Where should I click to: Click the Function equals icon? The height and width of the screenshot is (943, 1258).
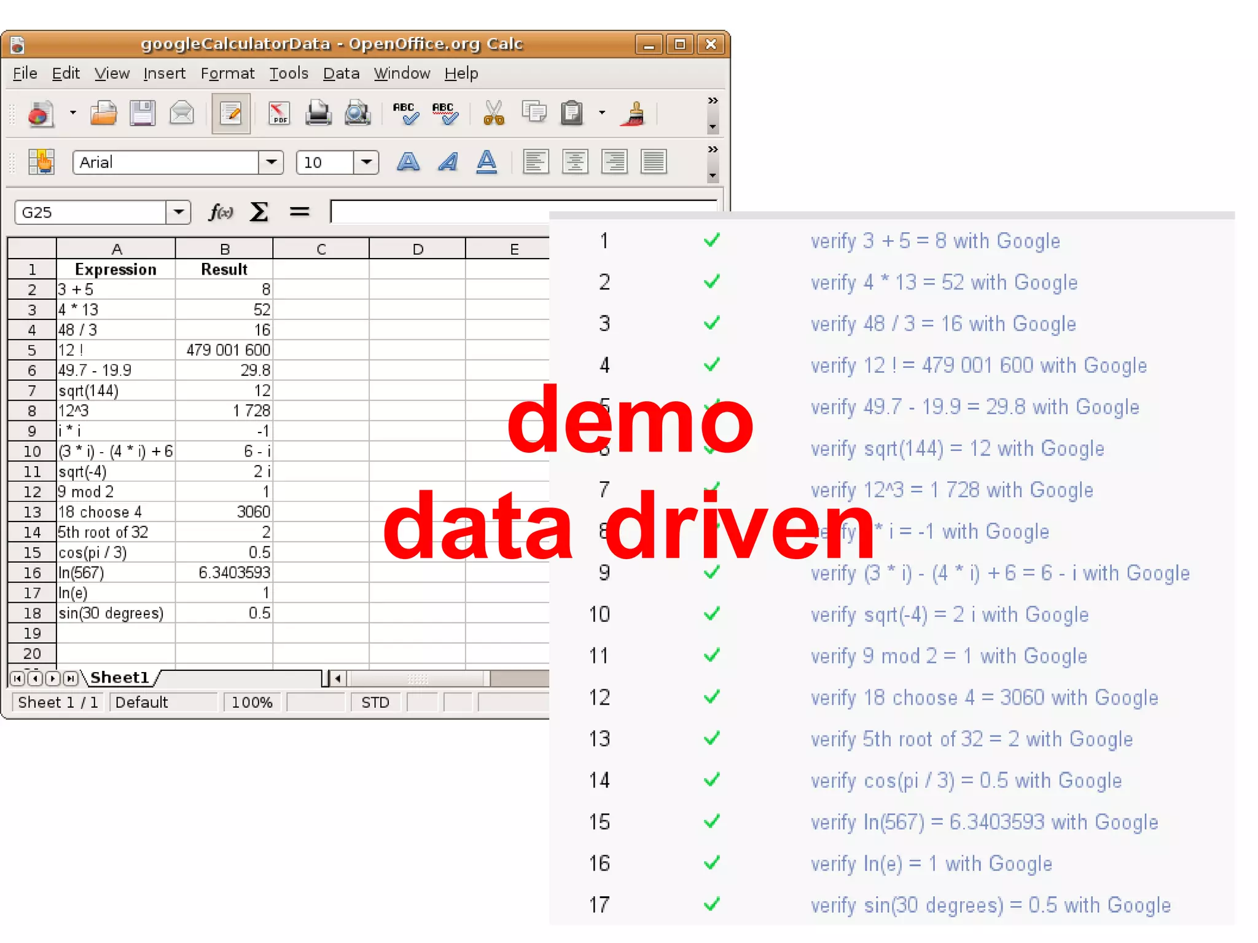pos(299,213)
